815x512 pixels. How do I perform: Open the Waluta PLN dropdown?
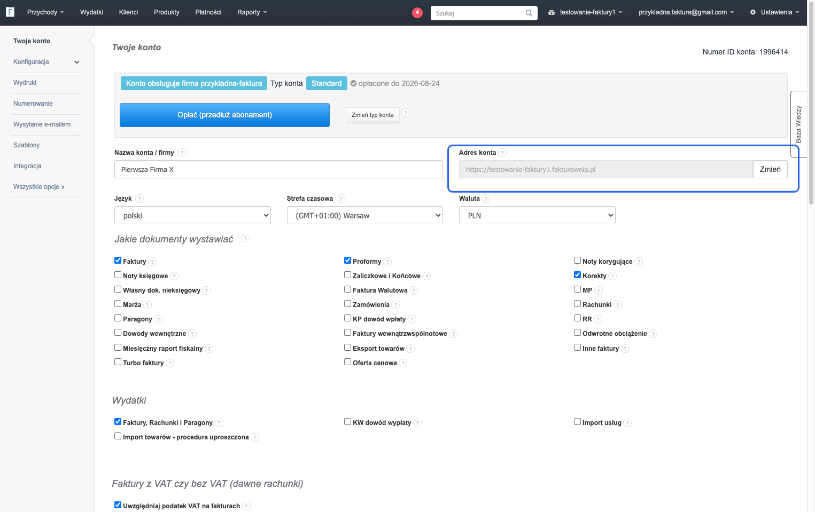coord(537,216)
